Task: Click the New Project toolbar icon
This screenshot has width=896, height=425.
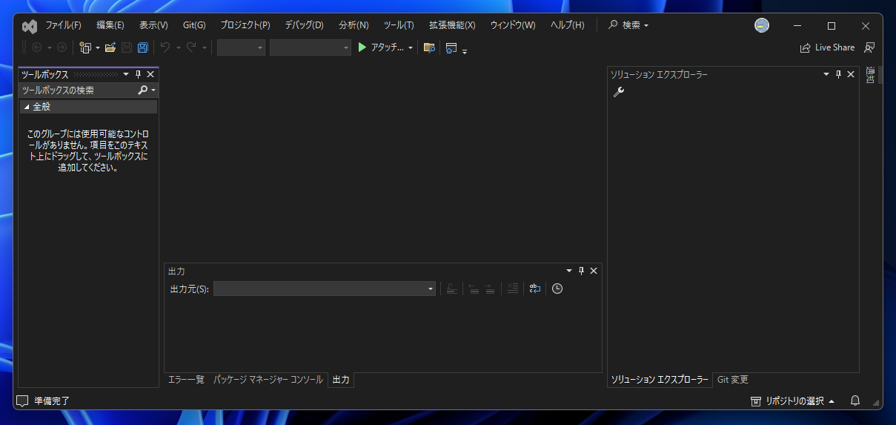Action: [85, 47]
